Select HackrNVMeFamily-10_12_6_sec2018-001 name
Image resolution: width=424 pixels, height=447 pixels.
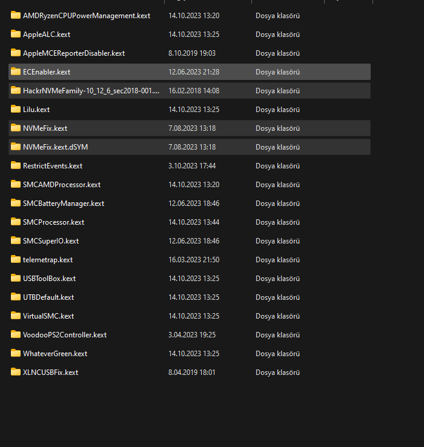[x=91, y=91]
